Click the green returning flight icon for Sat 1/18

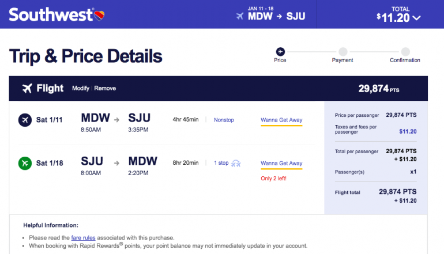tap(25, 163)
